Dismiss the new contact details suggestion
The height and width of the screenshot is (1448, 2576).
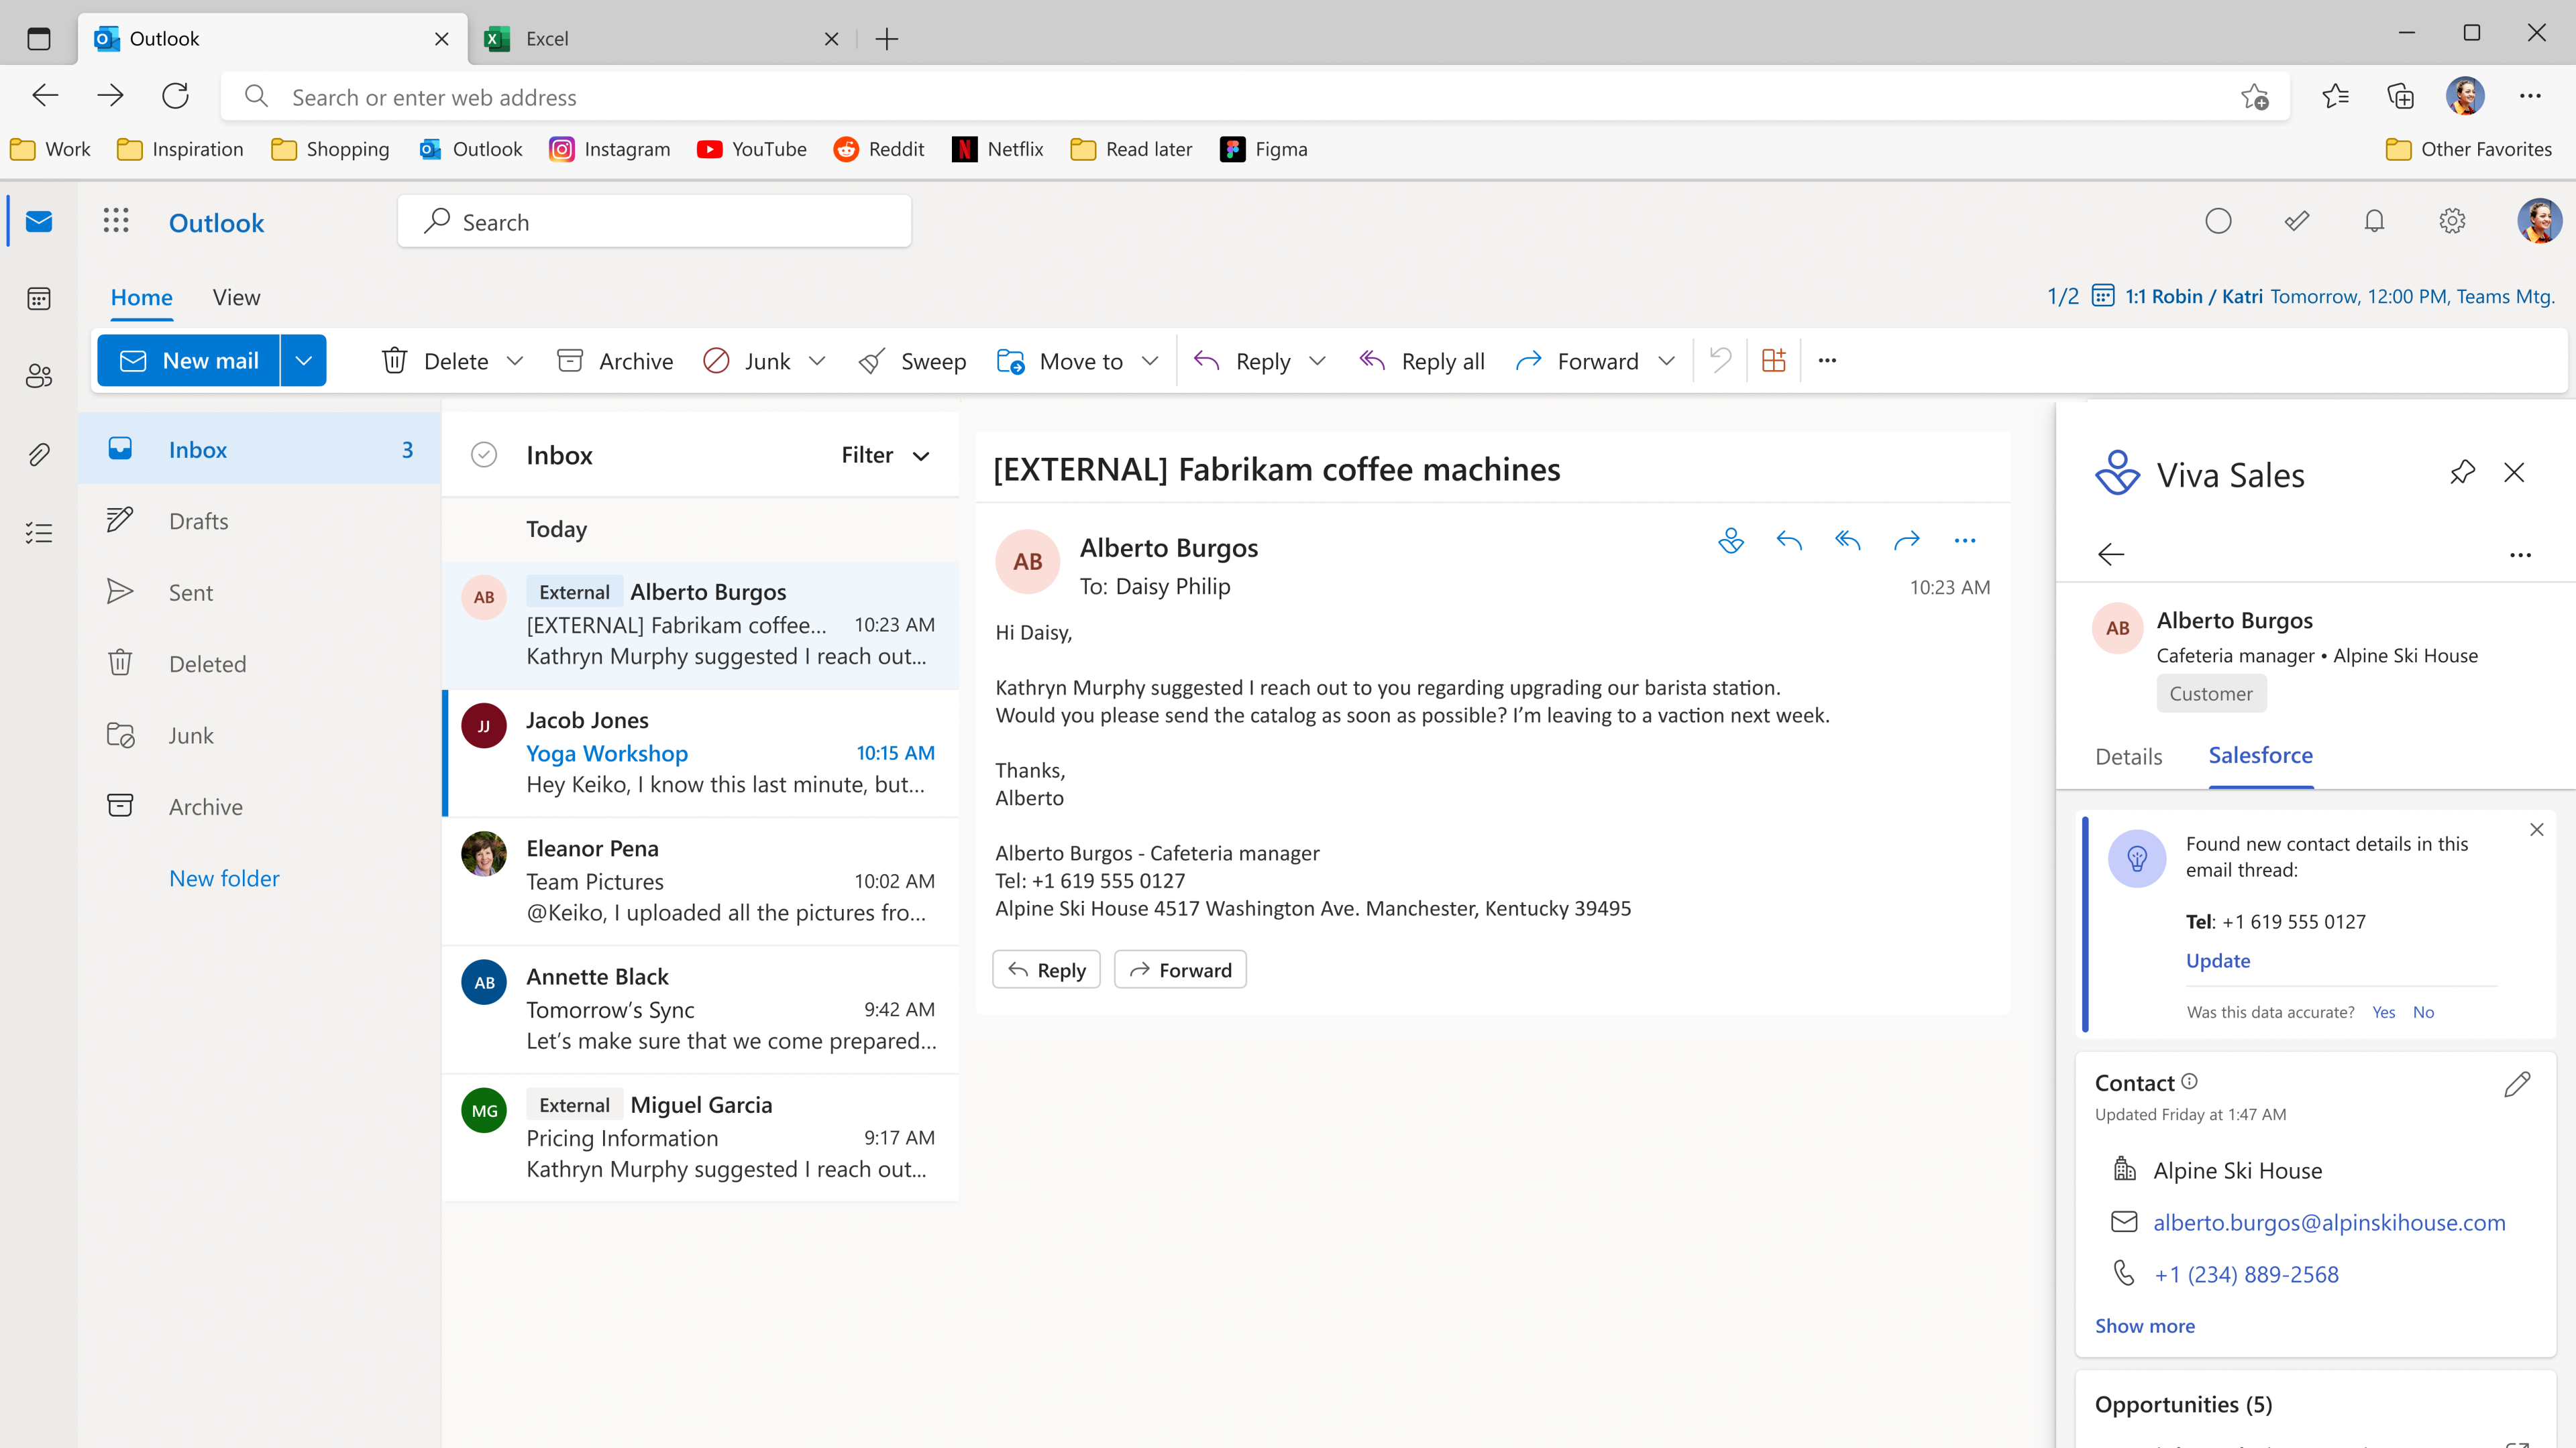click(x=2537, y=829)
